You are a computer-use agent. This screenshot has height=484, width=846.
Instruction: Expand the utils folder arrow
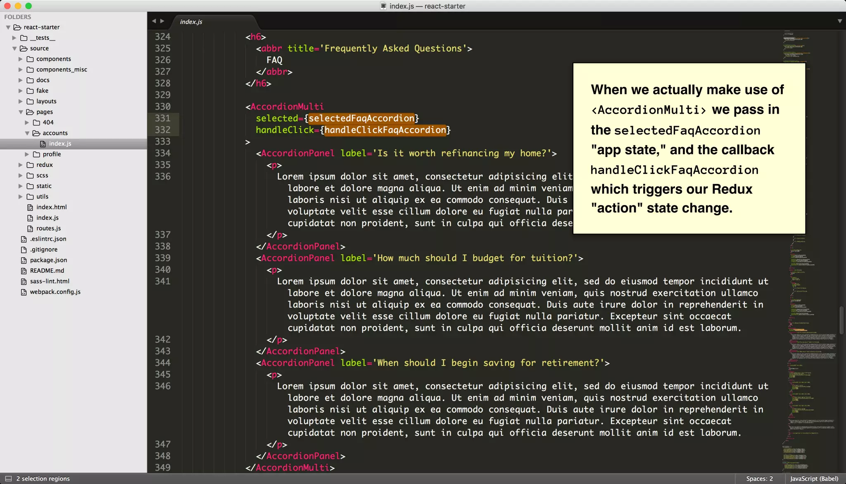click(21, 197)
